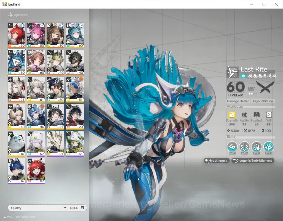Click the Endfield app icon in title bar

point(4,4)
